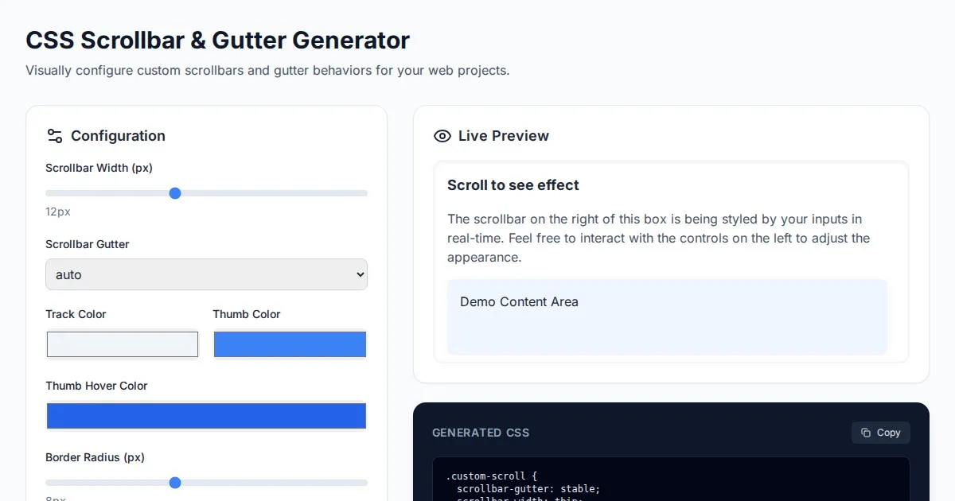Open the Thumb Color picker swatch
Screen dimensions: 955x501
[x=290, y=344]
